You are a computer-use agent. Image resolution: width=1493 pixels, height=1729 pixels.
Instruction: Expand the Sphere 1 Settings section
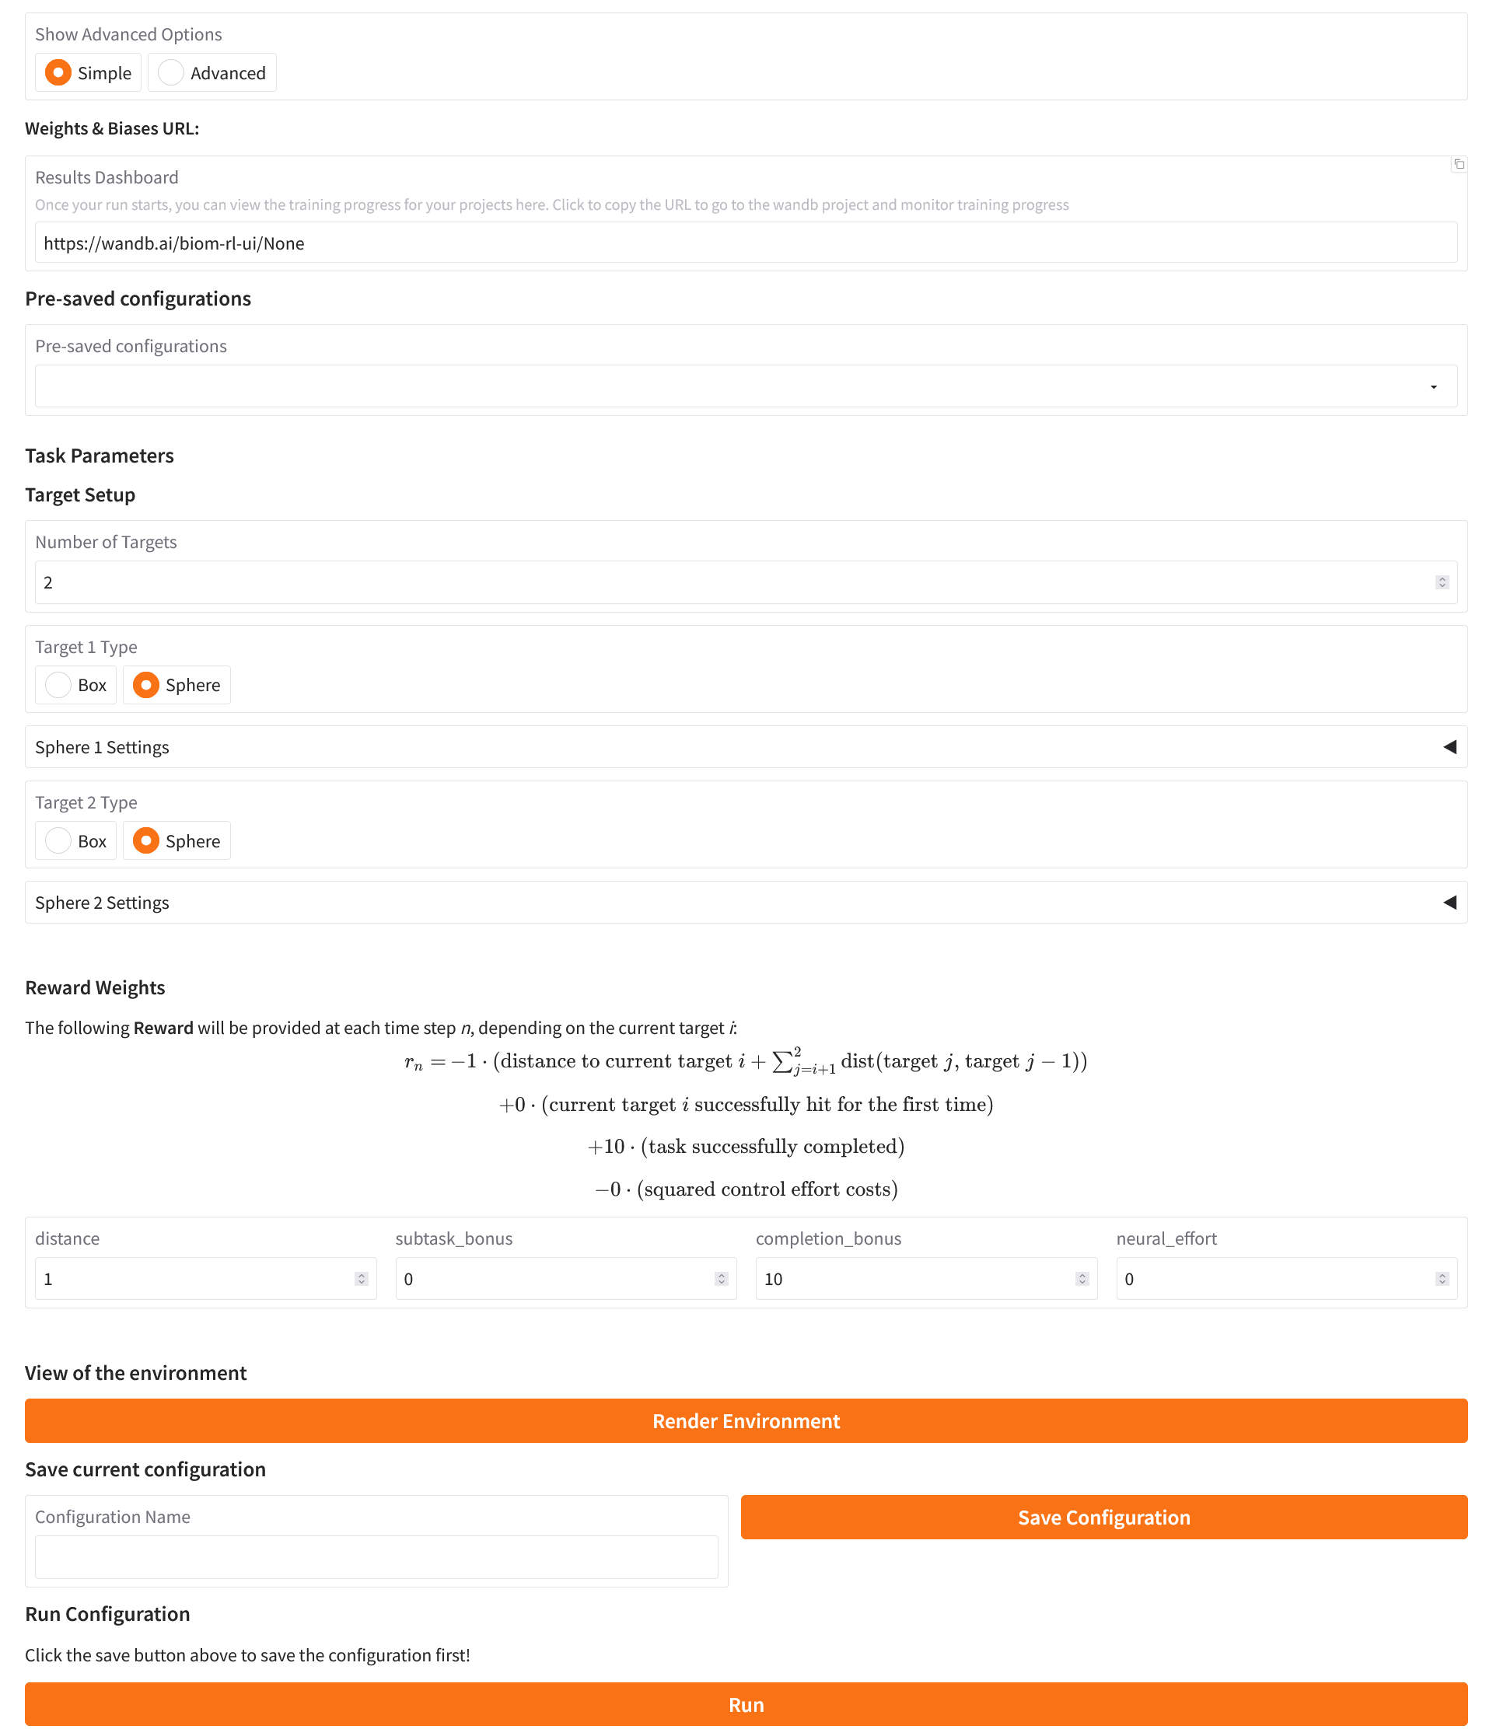click(745, 747)
